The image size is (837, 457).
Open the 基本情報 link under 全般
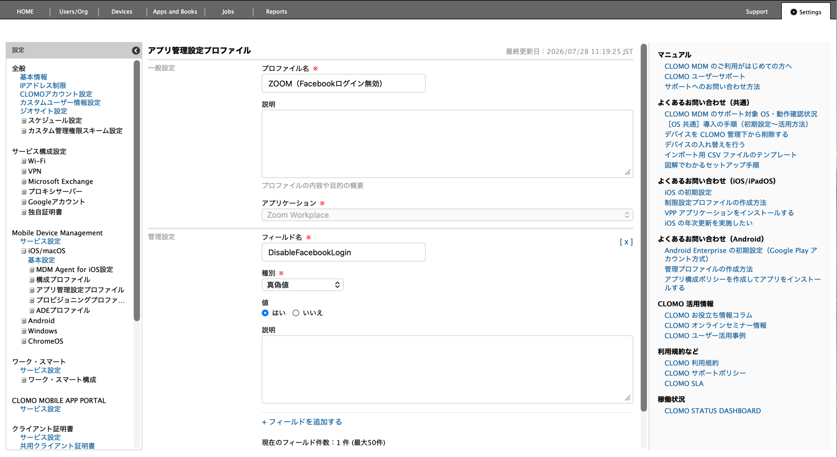coord(34,77)
